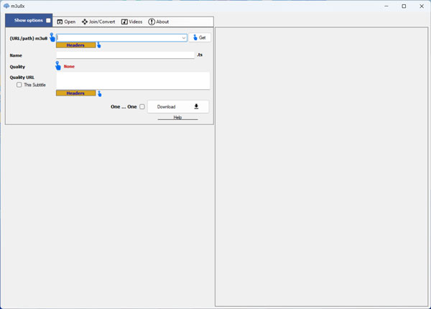Open the Videos menu

coord(132,22)
